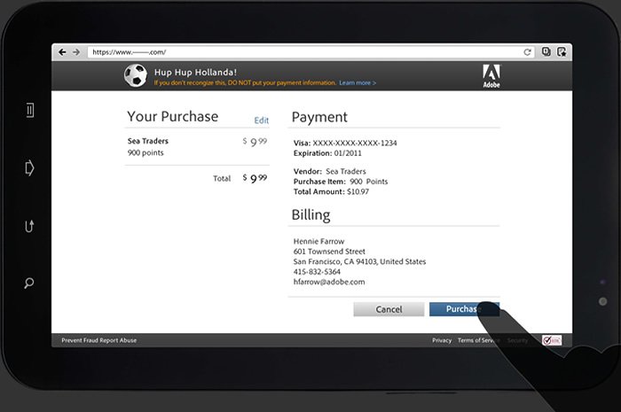Tap the tablet menu button
The width and height of the screenshot is (621, 412).
(x=29, y=111)
